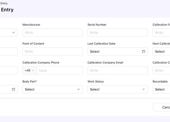Click chevron icon in Body Part field
This screenshot has width=170, height=122.
78,89
